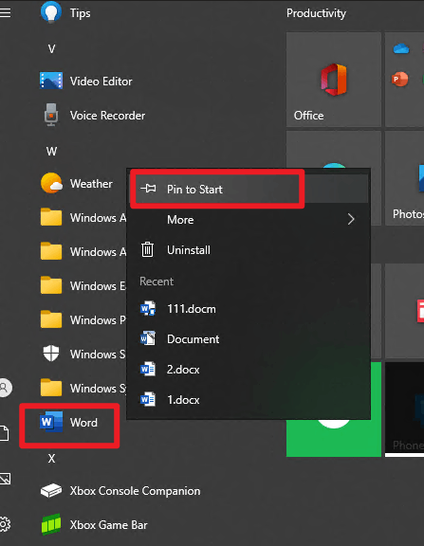Launch Word from the app list

tap(69, 423)
